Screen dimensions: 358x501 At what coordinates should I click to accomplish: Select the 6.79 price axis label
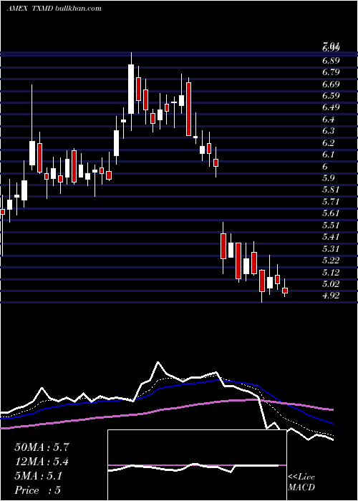(331, 72)
